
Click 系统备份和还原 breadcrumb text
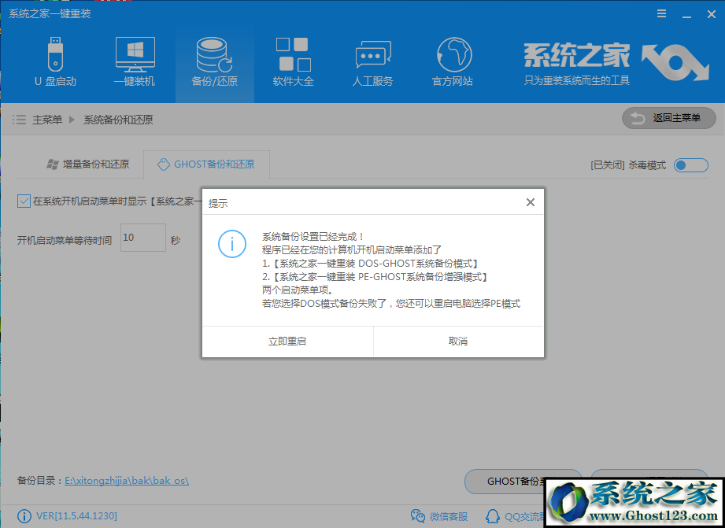click(x=118, y=120)
